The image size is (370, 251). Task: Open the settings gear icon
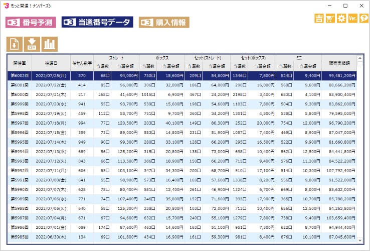point(341,18)
